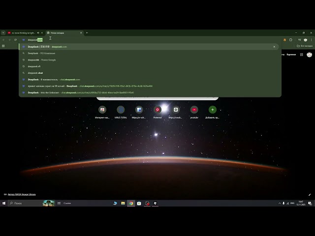Go forward with the forward arrow

[9, 40]
